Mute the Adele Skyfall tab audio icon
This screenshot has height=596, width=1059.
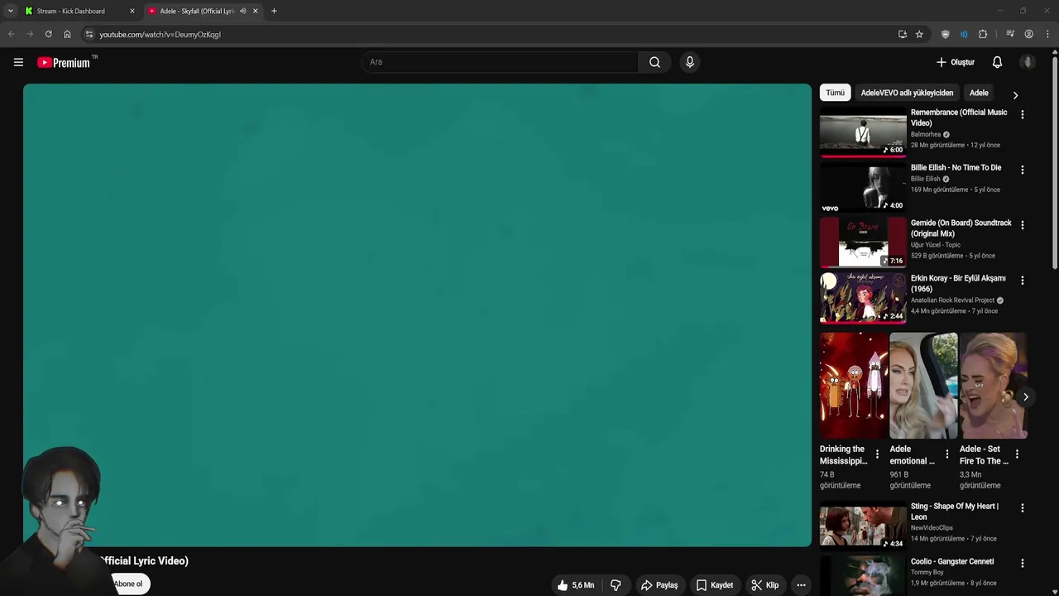242,11
